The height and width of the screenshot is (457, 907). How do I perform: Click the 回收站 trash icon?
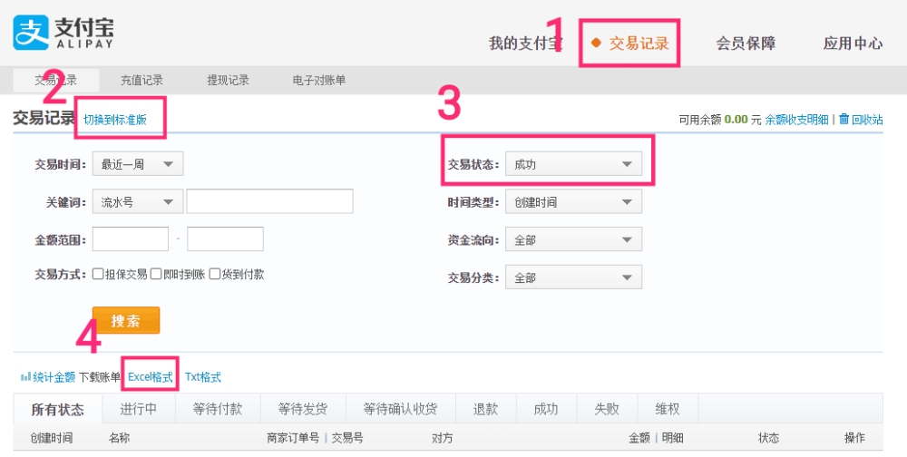click(x=844, y=119)
